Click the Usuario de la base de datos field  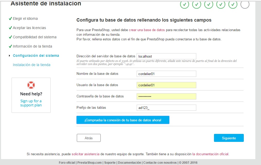click(166, 85)
